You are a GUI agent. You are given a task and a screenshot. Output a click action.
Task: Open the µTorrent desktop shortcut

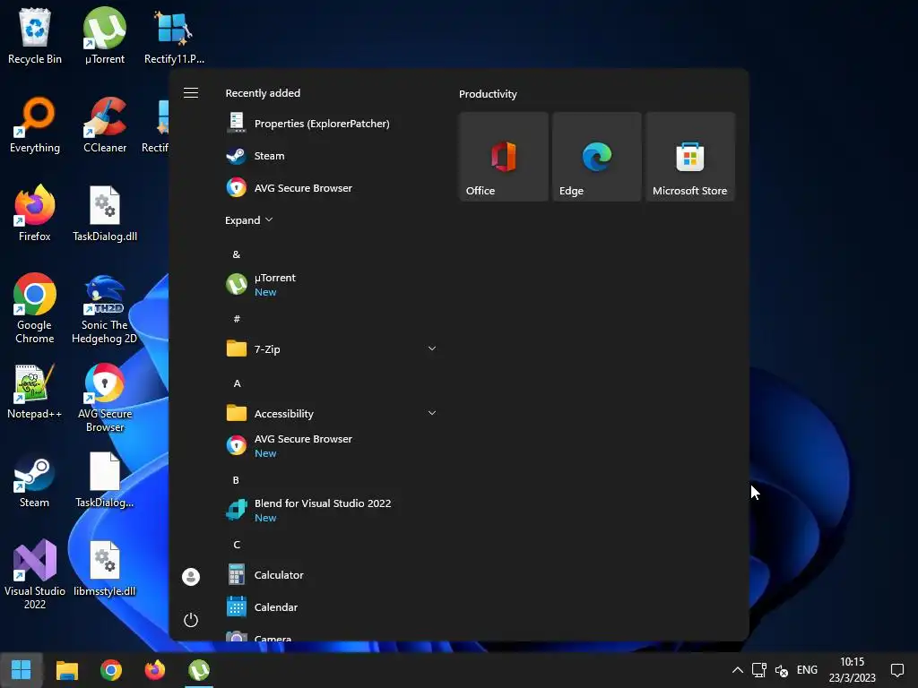coord(105,36)
